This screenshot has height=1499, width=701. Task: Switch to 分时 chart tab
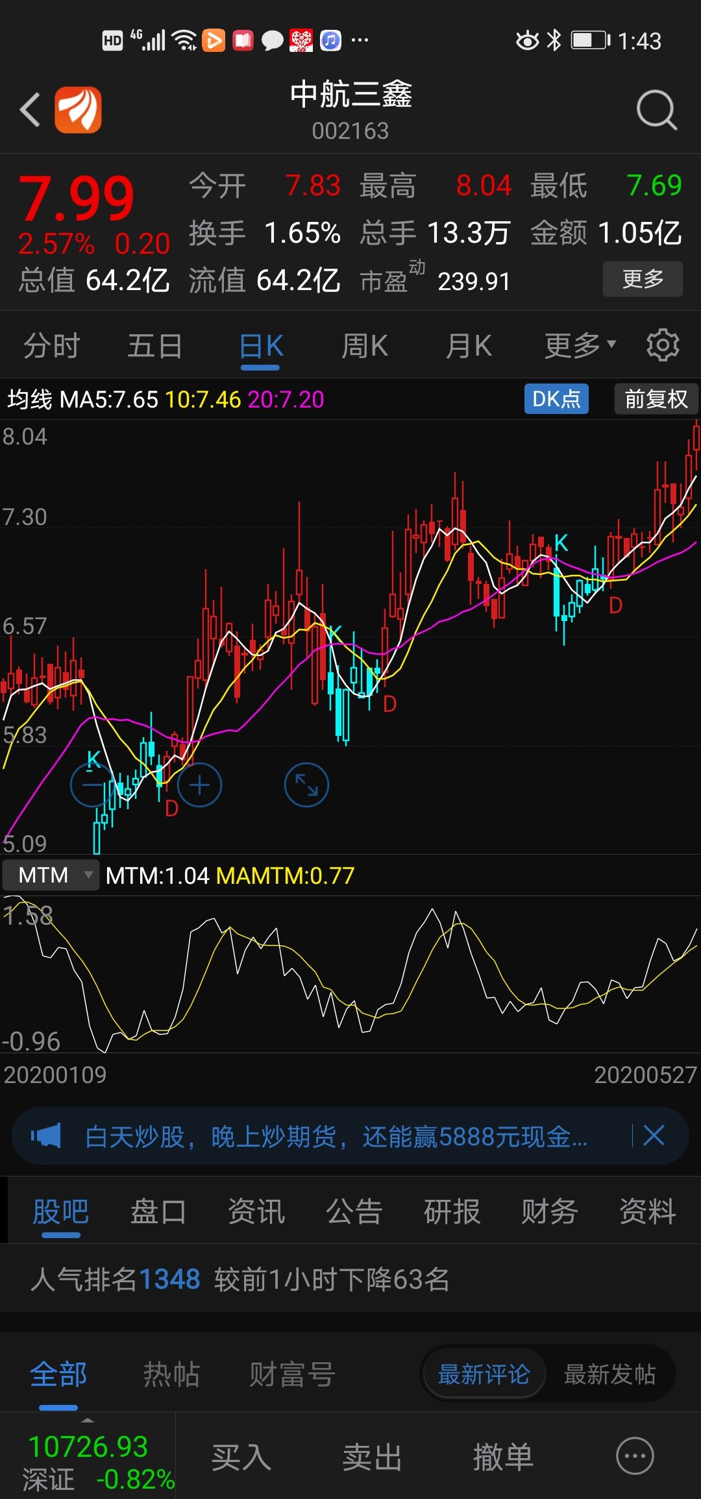[x=52, y=345]
